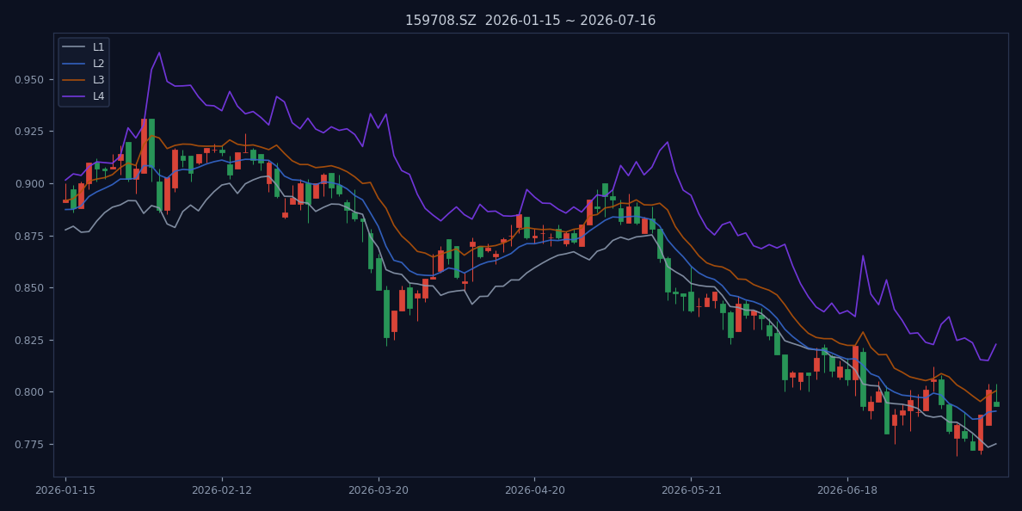Screen dimensions: 1022x511
Task: Click the gray L1 legend line swatch
Action: (74, 47)
